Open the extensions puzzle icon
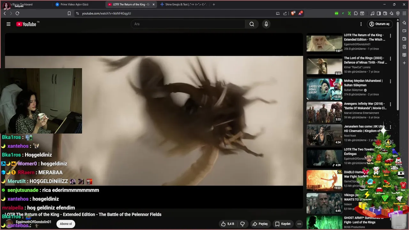Viewport: 409px width, 230px height. 356,13
